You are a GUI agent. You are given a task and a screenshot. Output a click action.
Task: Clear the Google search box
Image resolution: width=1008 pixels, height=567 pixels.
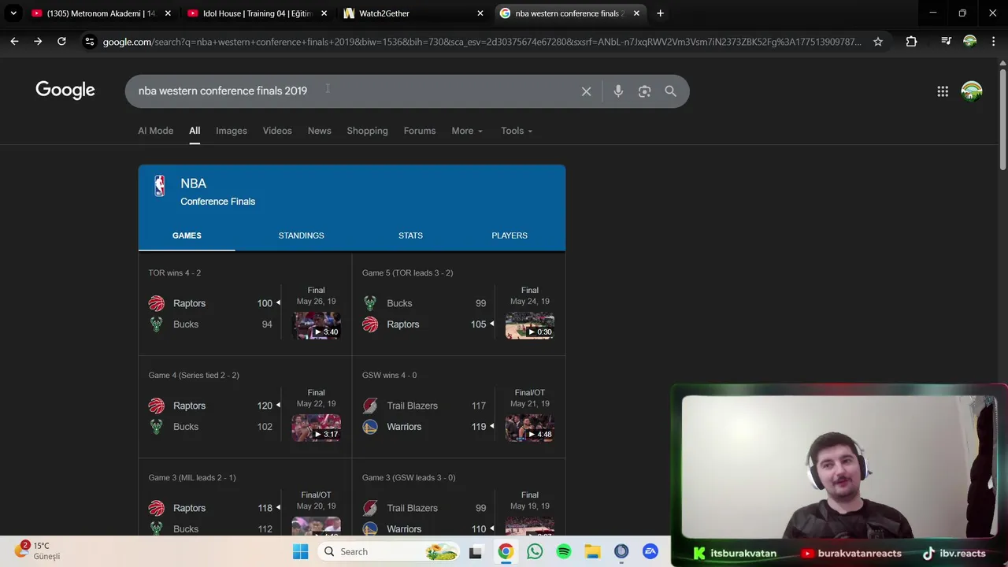pos(586,91)
